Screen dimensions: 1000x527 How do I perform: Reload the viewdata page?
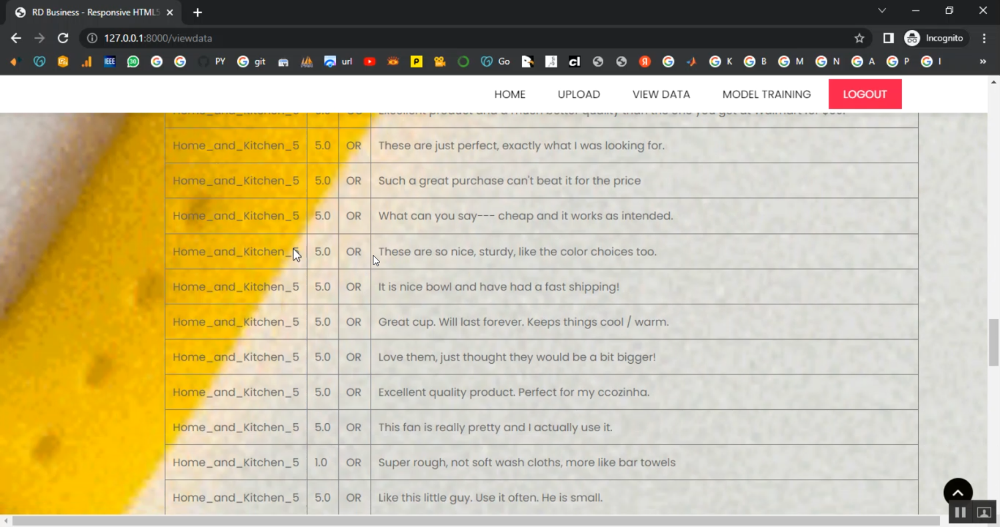coord(63,39)
